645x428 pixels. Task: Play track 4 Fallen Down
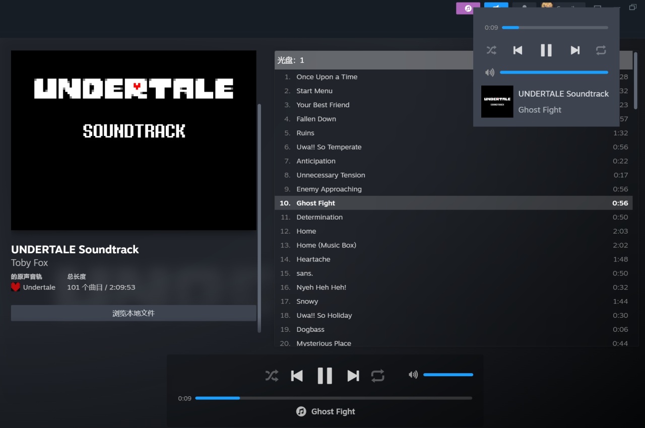[x=454, y=119]
